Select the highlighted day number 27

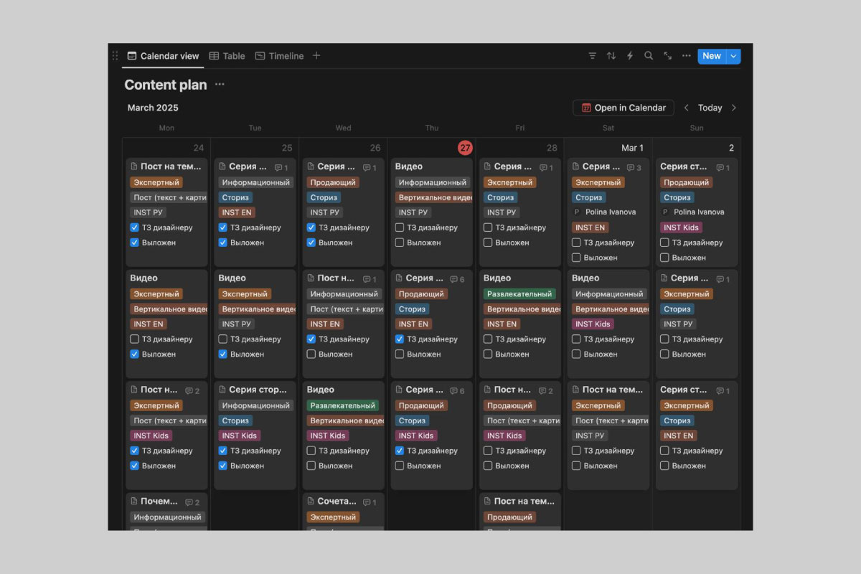tap(465, 148)
